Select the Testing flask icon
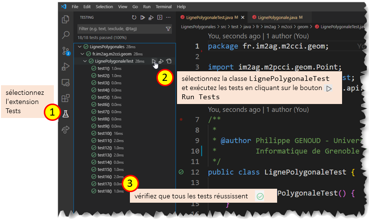 (66, 114)
